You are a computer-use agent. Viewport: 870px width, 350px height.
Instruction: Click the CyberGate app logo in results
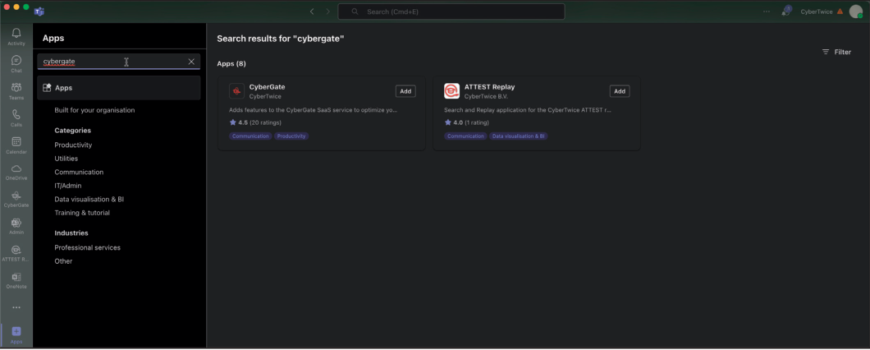(237, 91)
